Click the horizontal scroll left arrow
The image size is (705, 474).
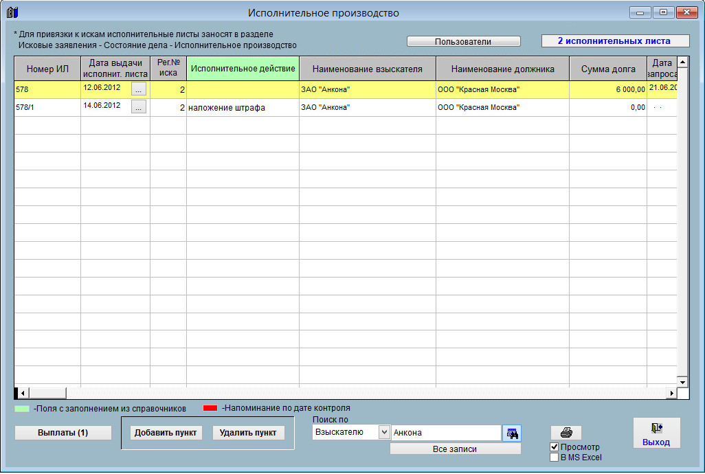tap(23, 393)
